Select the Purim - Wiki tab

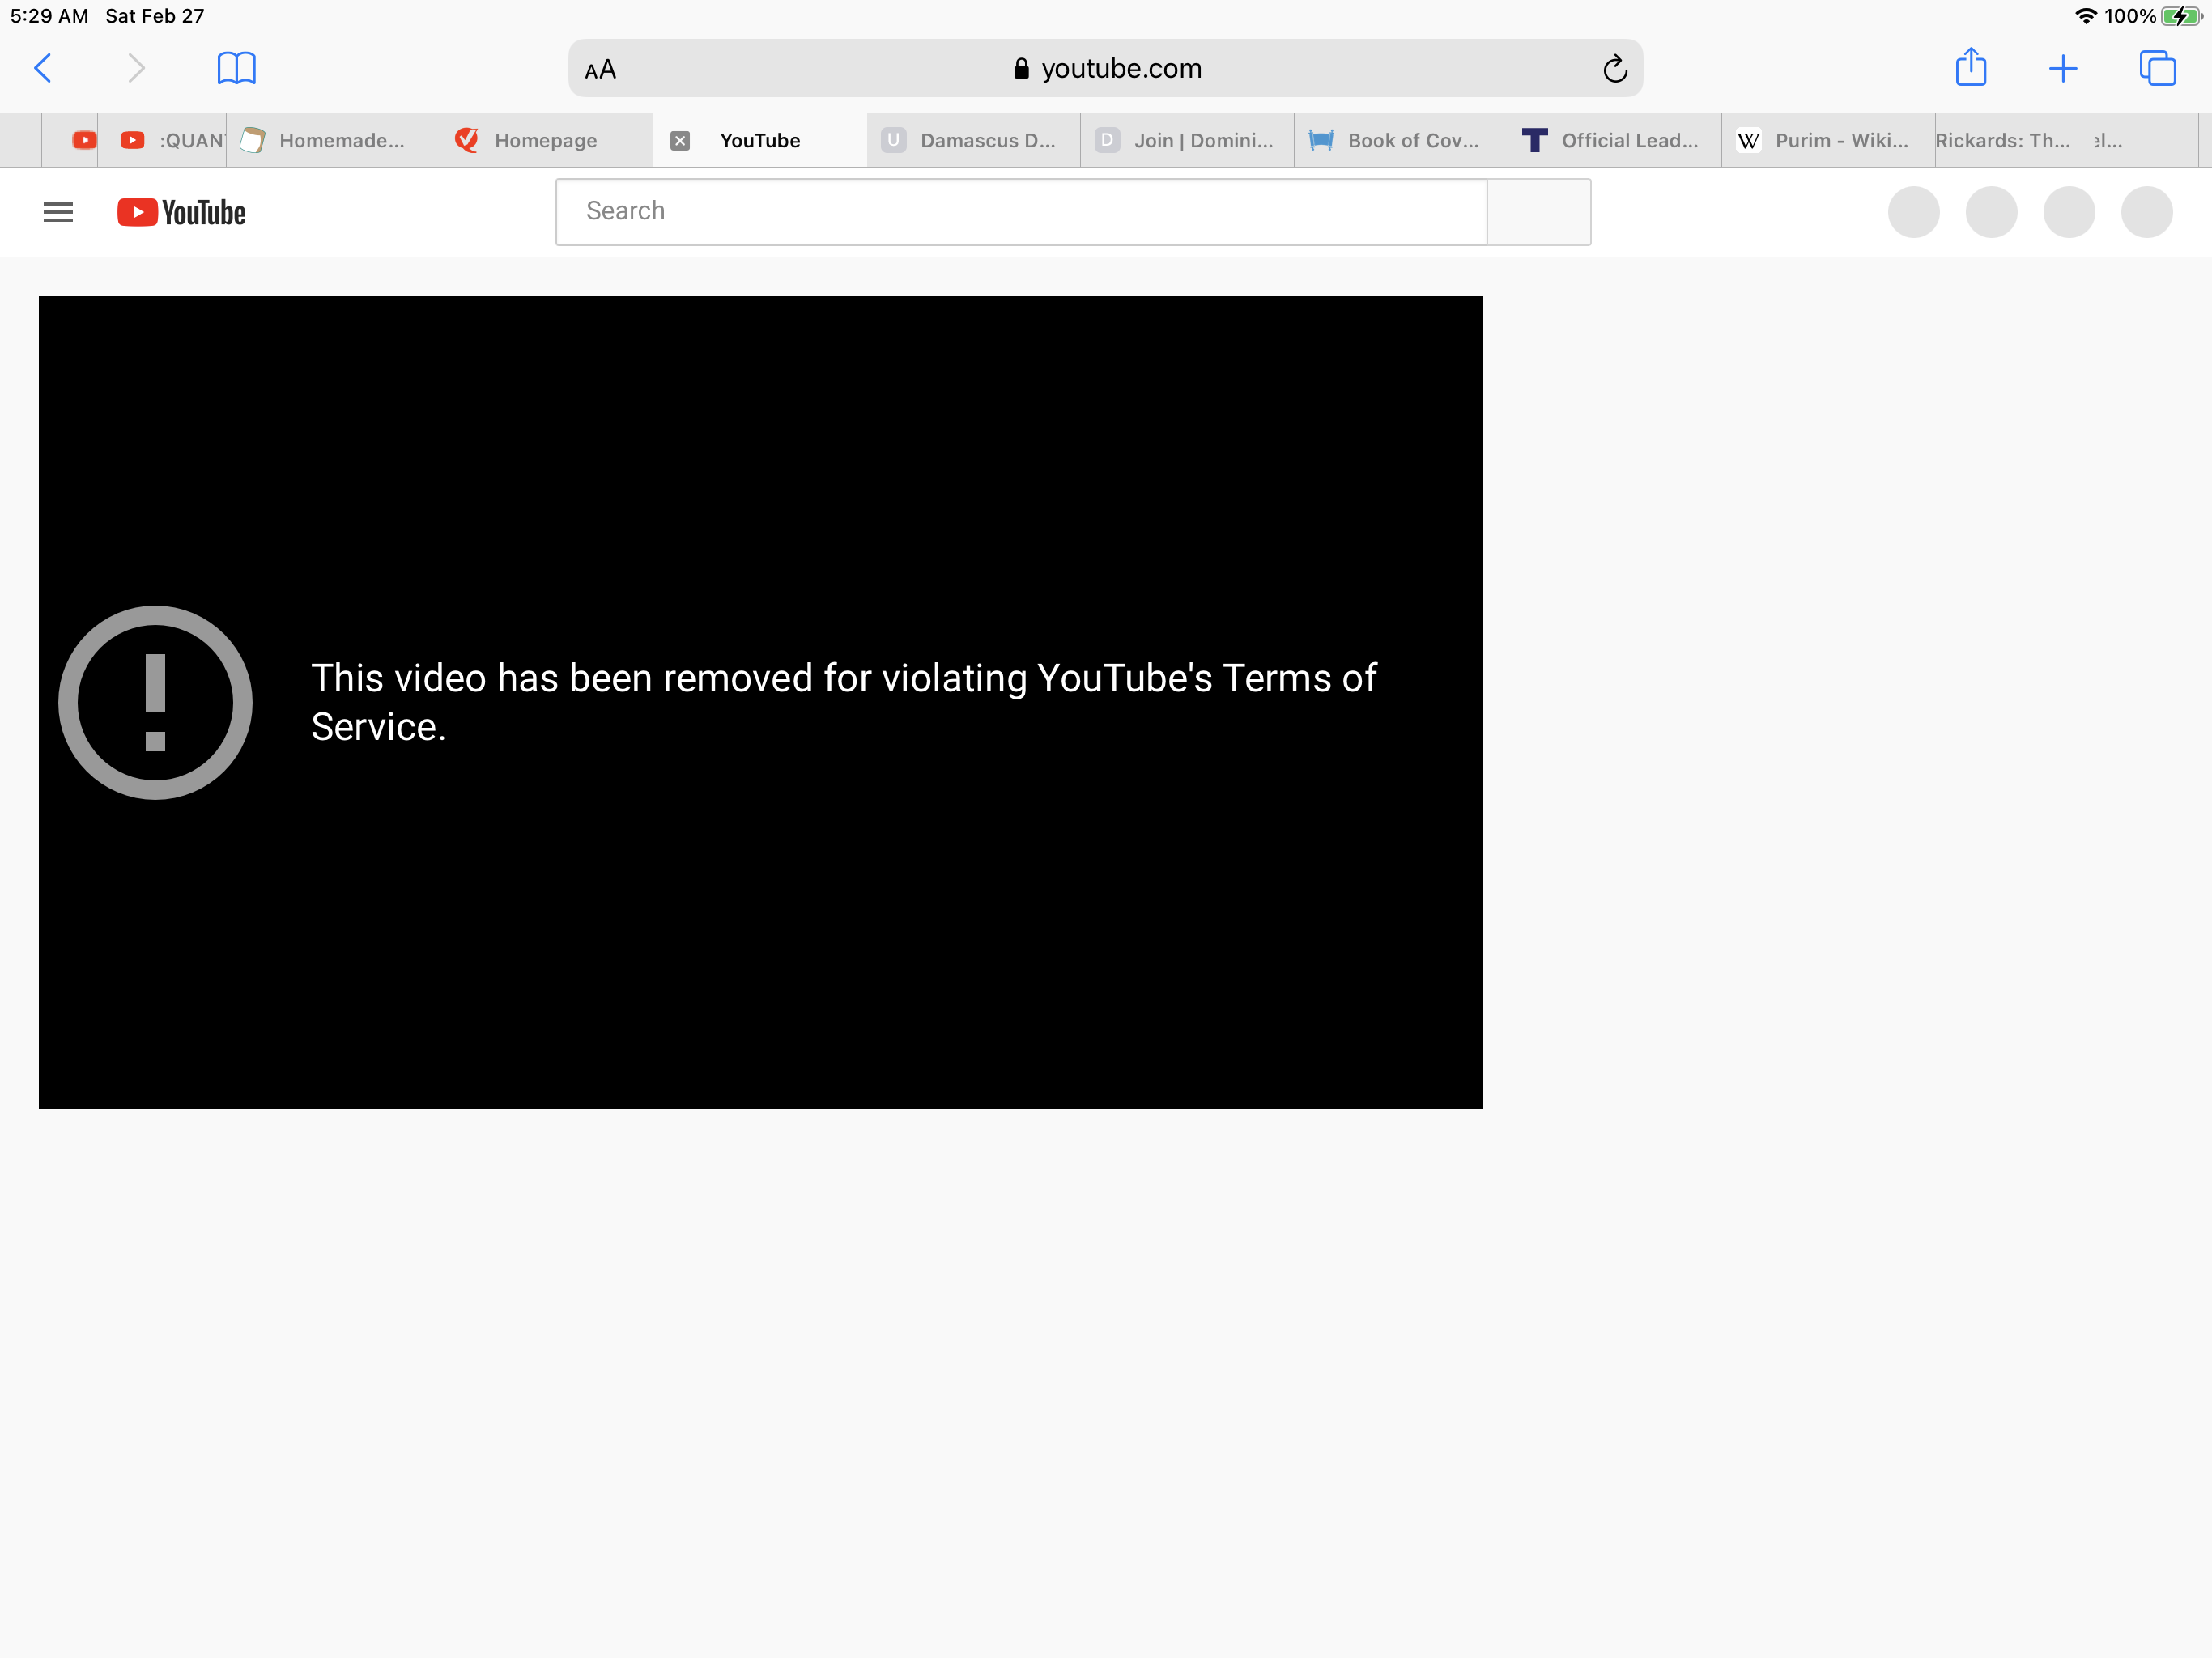pyautogui.click(x=1840, y=141)
